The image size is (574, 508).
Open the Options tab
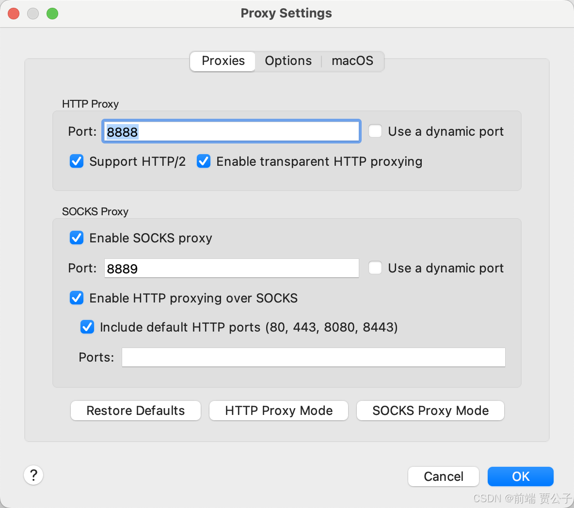(288, 61)
